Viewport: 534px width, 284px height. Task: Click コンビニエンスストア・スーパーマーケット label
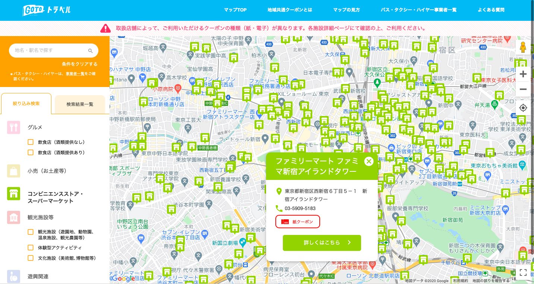55,197
